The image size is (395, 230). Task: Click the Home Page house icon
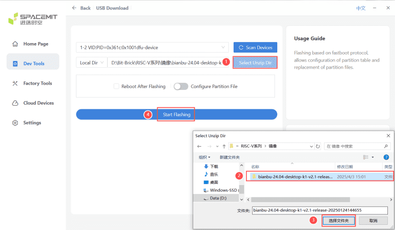tap(15, 44)
